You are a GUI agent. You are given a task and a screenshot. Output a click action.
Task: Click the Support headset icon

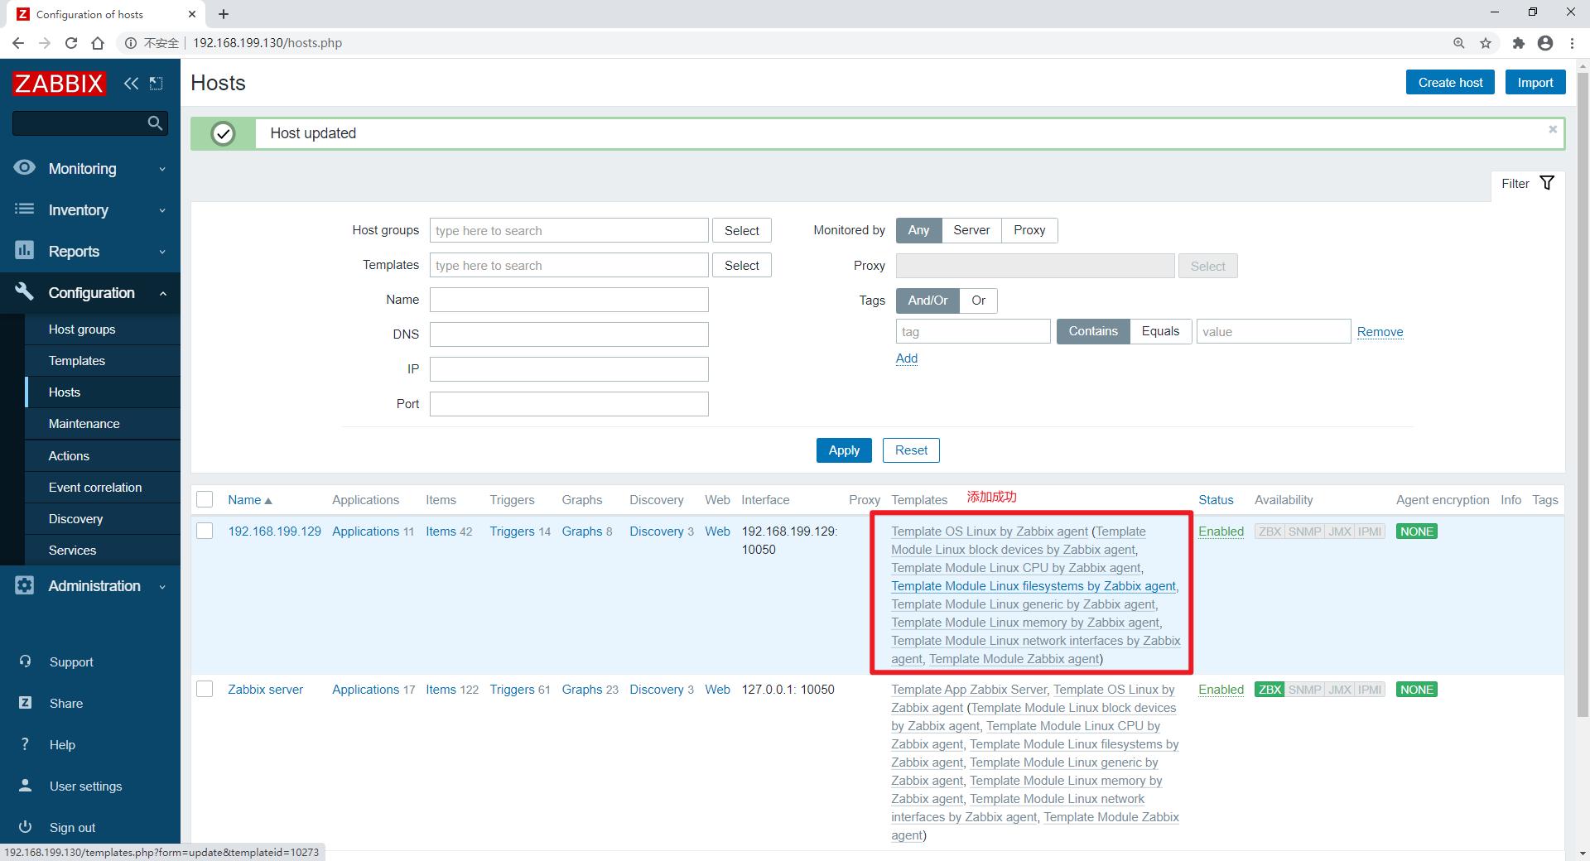point(25,661)
